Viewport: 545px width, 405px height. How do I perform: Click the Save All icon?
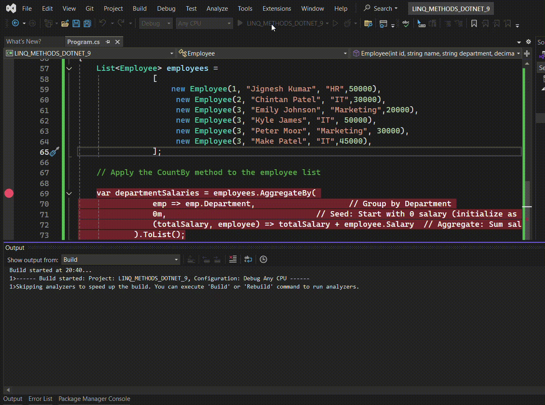[87, 23]
